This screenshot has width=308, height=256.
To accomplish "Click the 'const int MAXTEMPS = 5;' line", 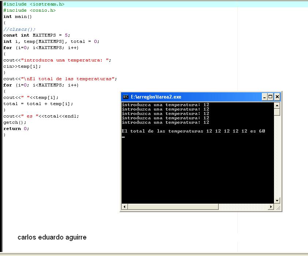I will click(37, 36).
